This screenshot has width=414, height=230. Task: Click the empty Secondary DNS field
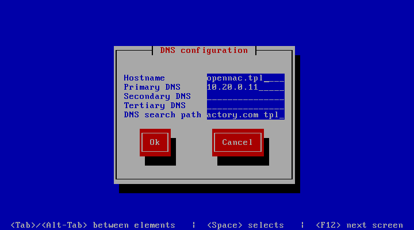pyautogui.click(x=246, y=97)
